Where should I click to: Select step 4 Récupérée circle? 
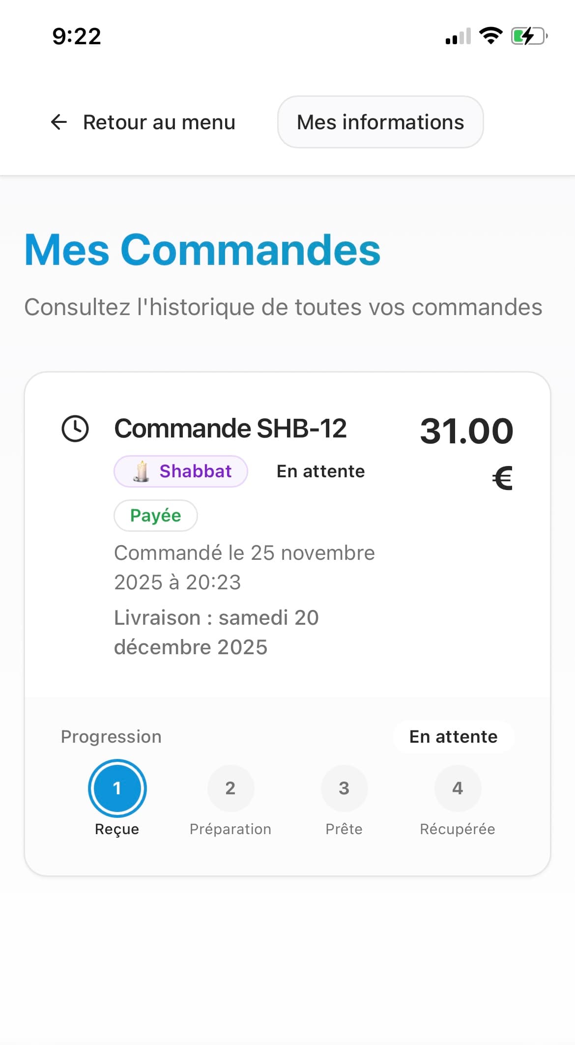(x=458, y=788)
